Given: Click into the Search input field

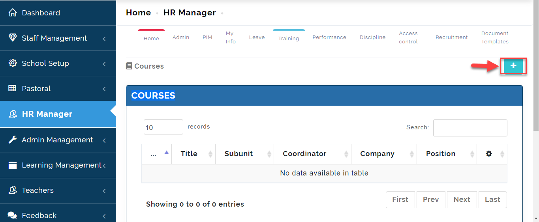Looking at the screenshot, I should pos(470,128).
